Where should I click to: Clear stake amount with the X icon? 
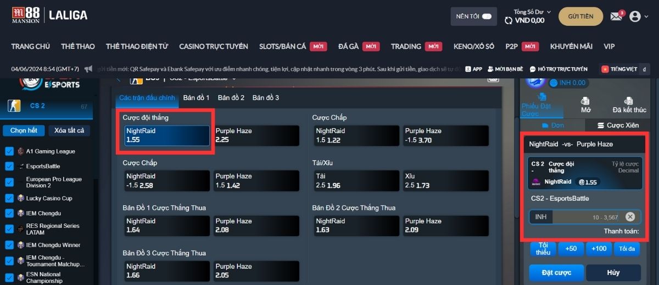click(x=630, y=216)
